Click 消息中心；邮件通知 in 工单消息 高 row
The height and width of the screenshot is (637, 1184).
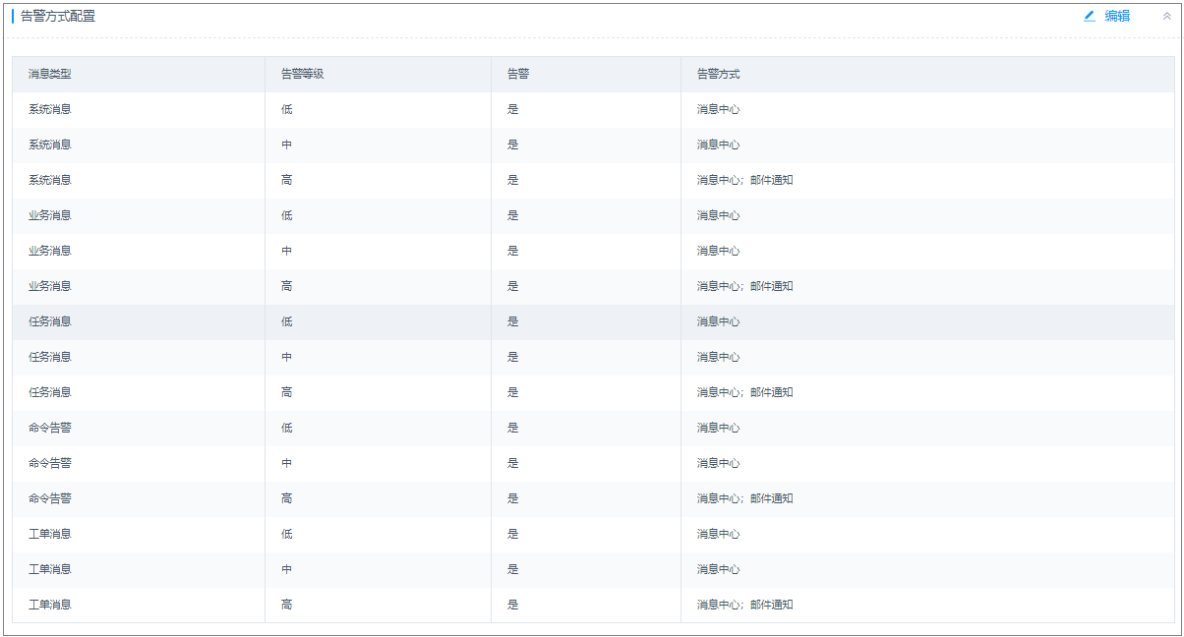[x=744, y=605]
